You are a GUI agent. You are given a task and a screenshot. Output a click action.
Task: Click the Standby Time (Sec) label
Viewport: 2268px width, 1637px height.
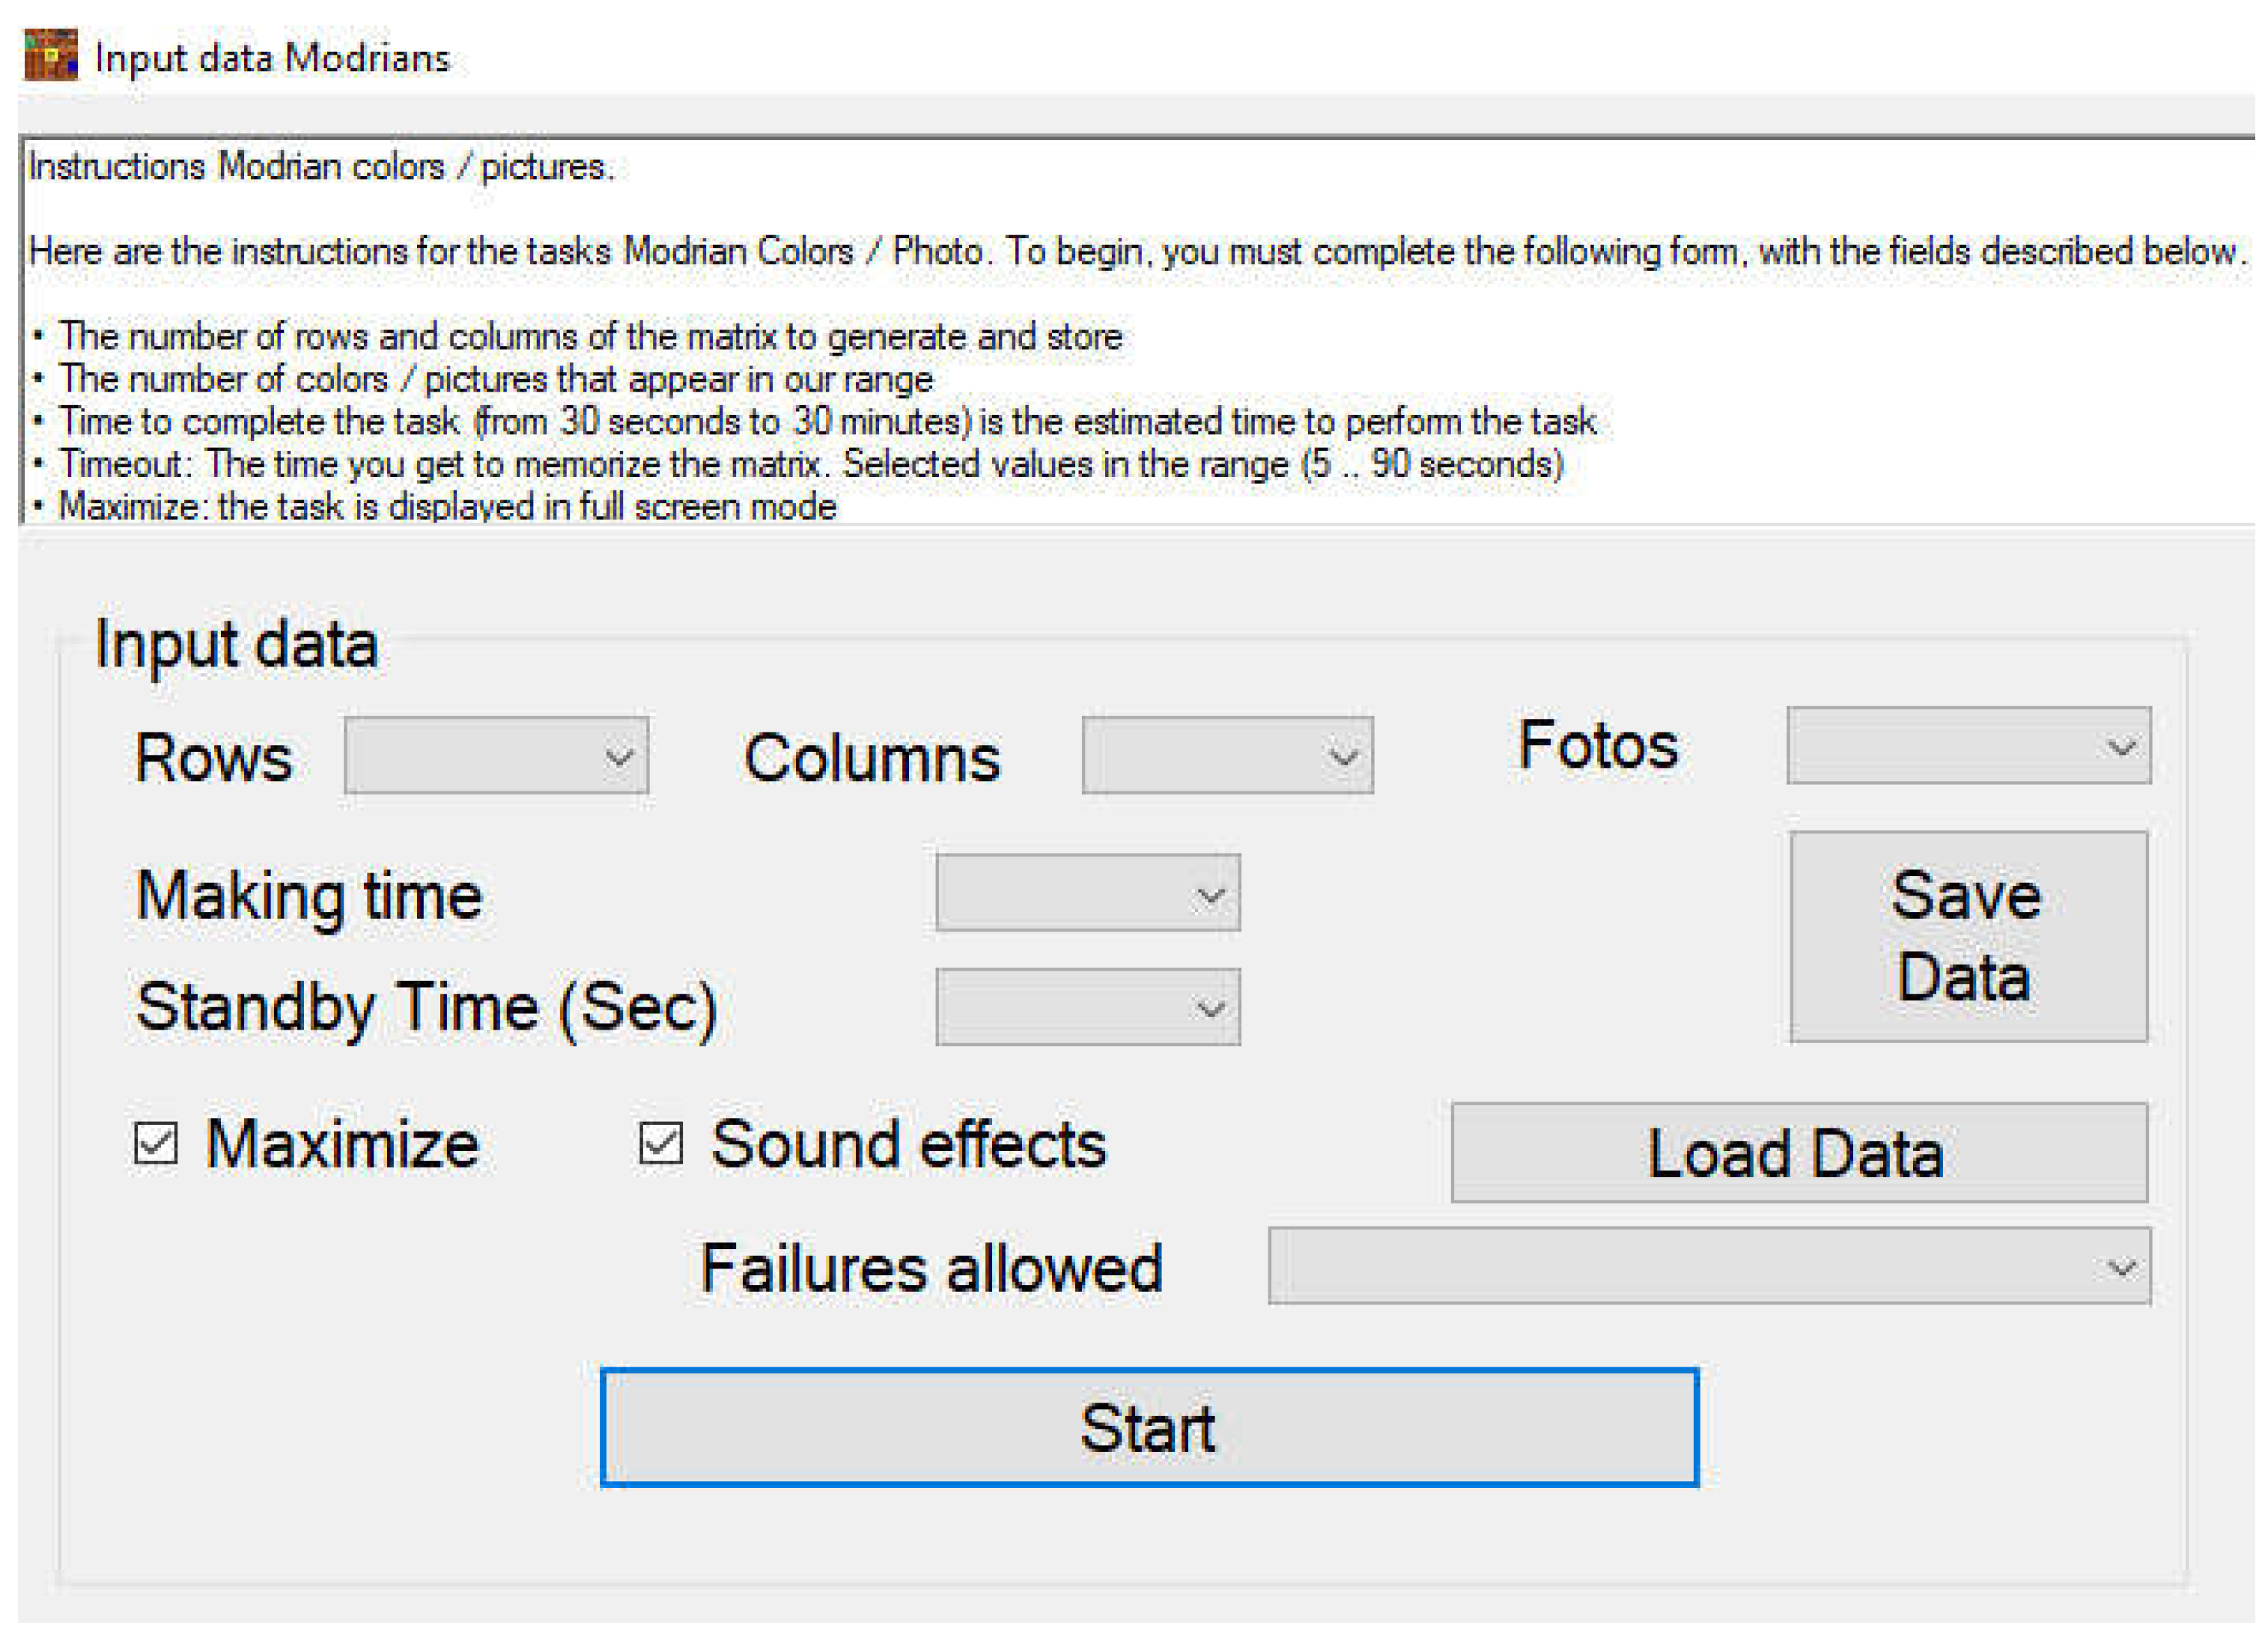[x=427, y=1007]
